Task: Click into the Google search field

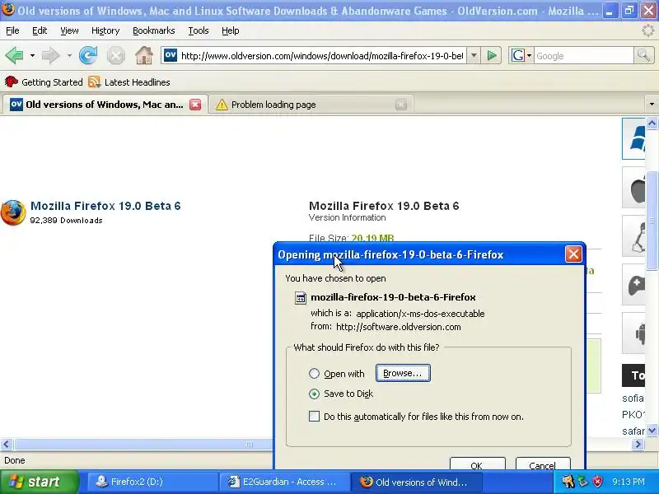Action: pyautogui.click(x=583, y=55)
